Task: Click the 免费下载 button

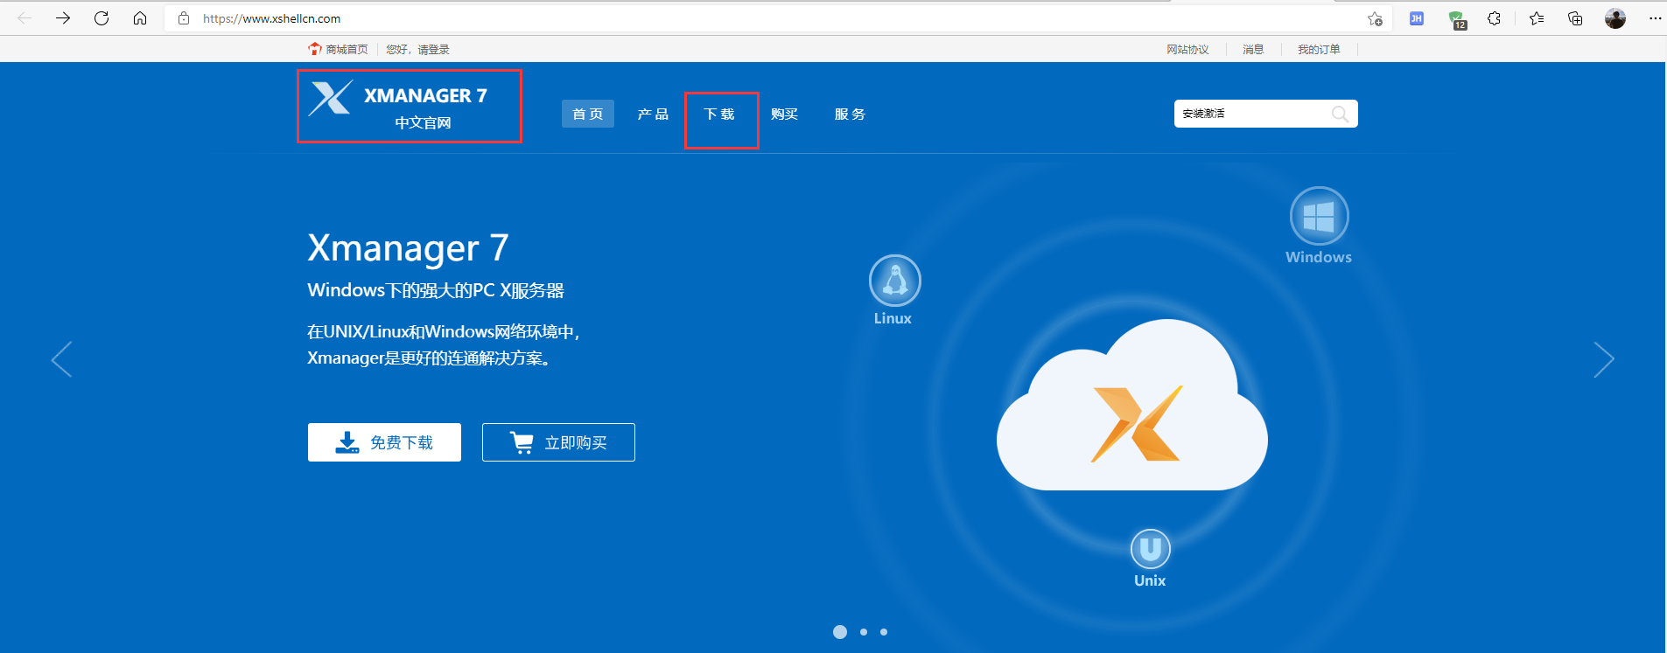Action: [384, 442]
